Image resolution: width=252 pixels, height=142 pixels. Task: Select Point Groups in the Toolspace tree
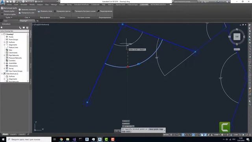[x=13, y=39]
